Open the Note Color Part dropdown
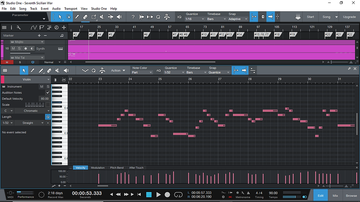This screenshot has height=202, width=360. point(142,72)
